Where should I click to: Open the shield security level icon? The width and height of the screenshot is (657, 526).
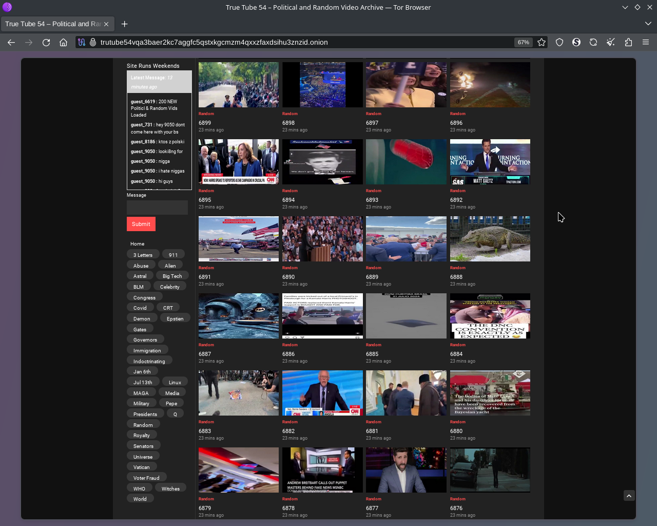point(559,42)
